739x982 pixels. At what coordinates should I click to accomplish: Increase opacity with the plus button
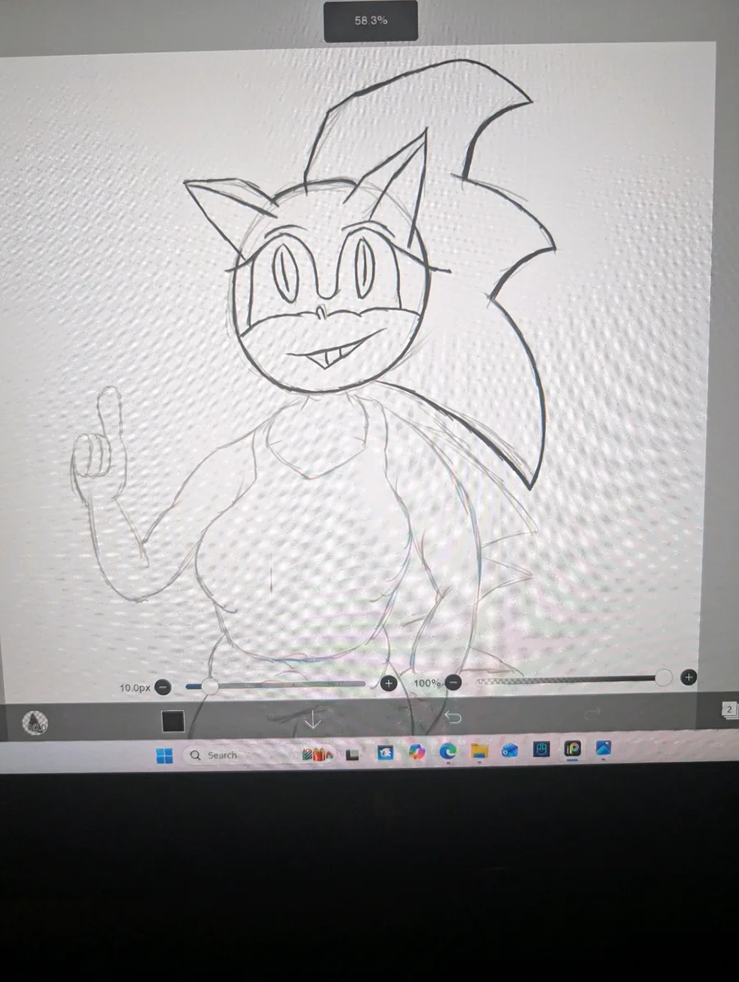688,677
